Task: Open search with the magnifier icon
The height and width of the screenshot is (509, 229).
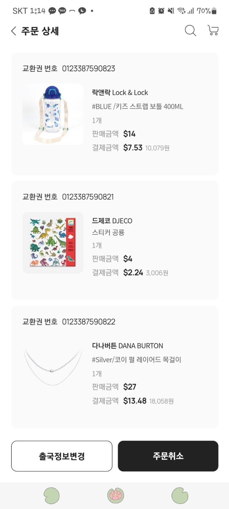Action: click(190, 31)
